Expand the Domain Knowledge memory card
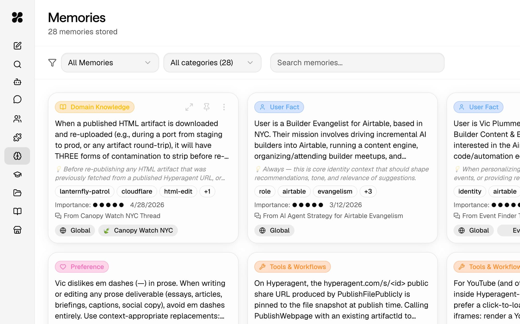Image resolution: width=520 pixels, height=324 pixels. click(189, 107)
